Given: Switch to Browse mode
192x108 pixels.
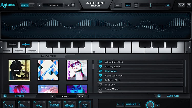Looking at the screenshot, I should (x=25, y=5).
